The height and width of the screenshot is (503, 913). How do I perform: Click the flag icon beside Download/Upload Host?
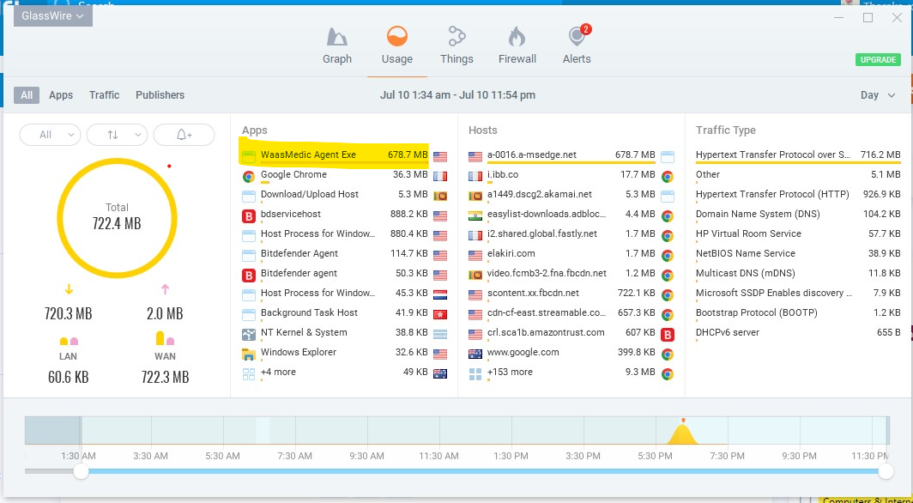click(x=440, y=196)
